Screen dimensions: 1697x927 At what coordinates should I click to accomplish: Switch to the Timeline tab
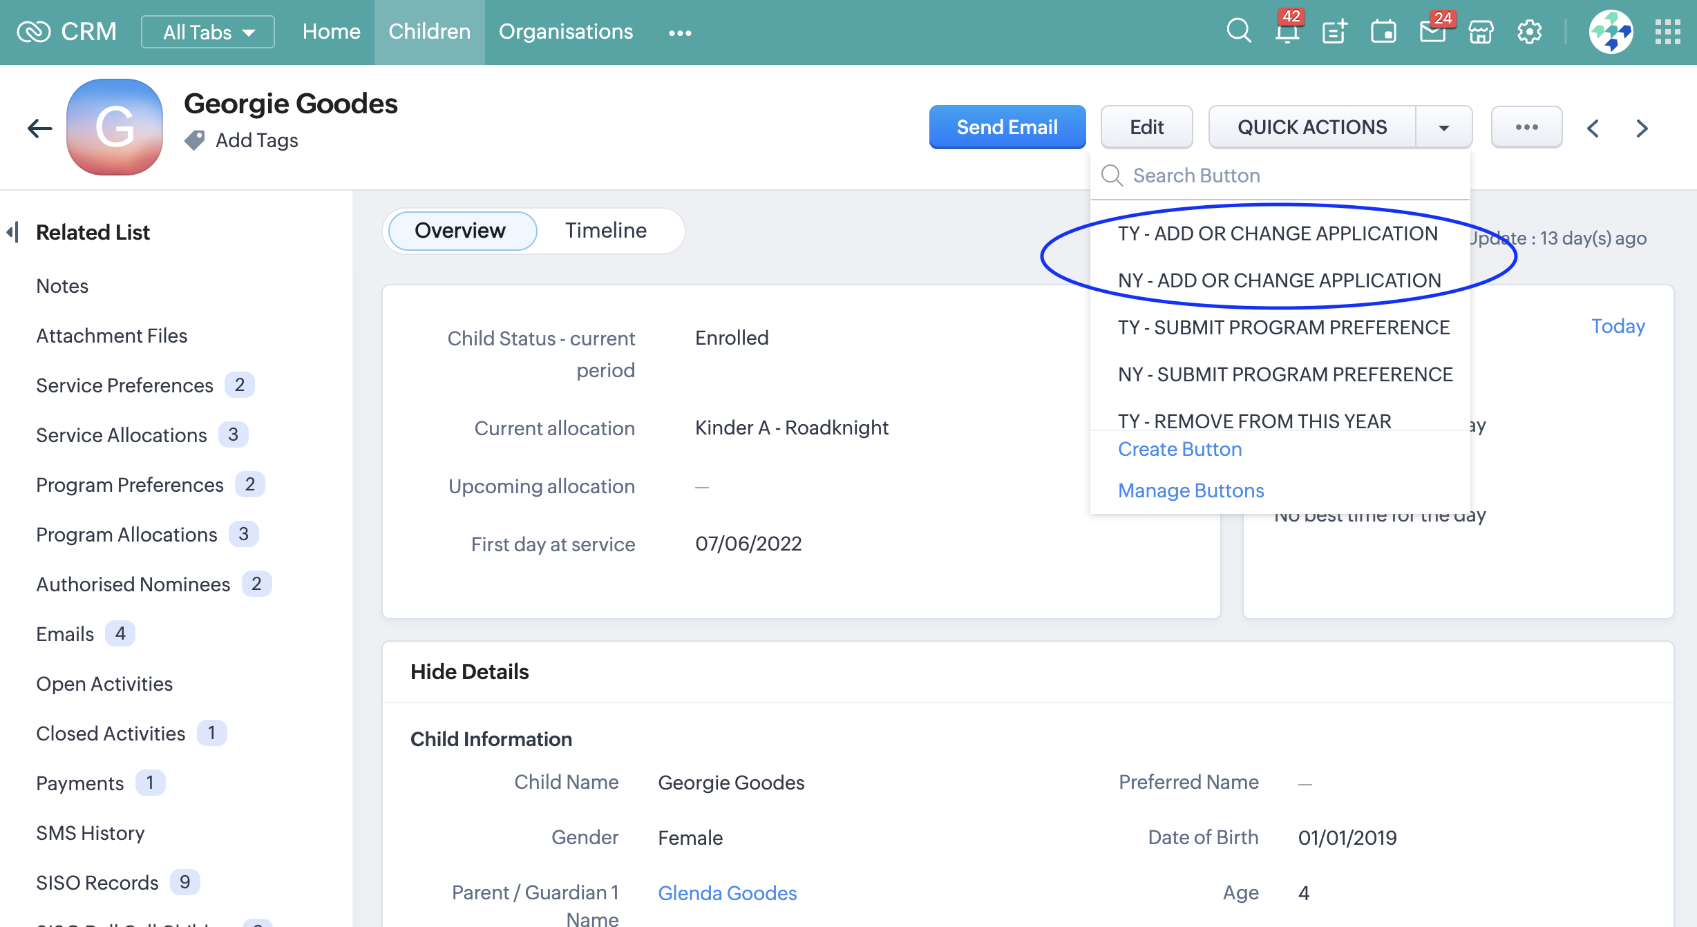pos(605,231)
